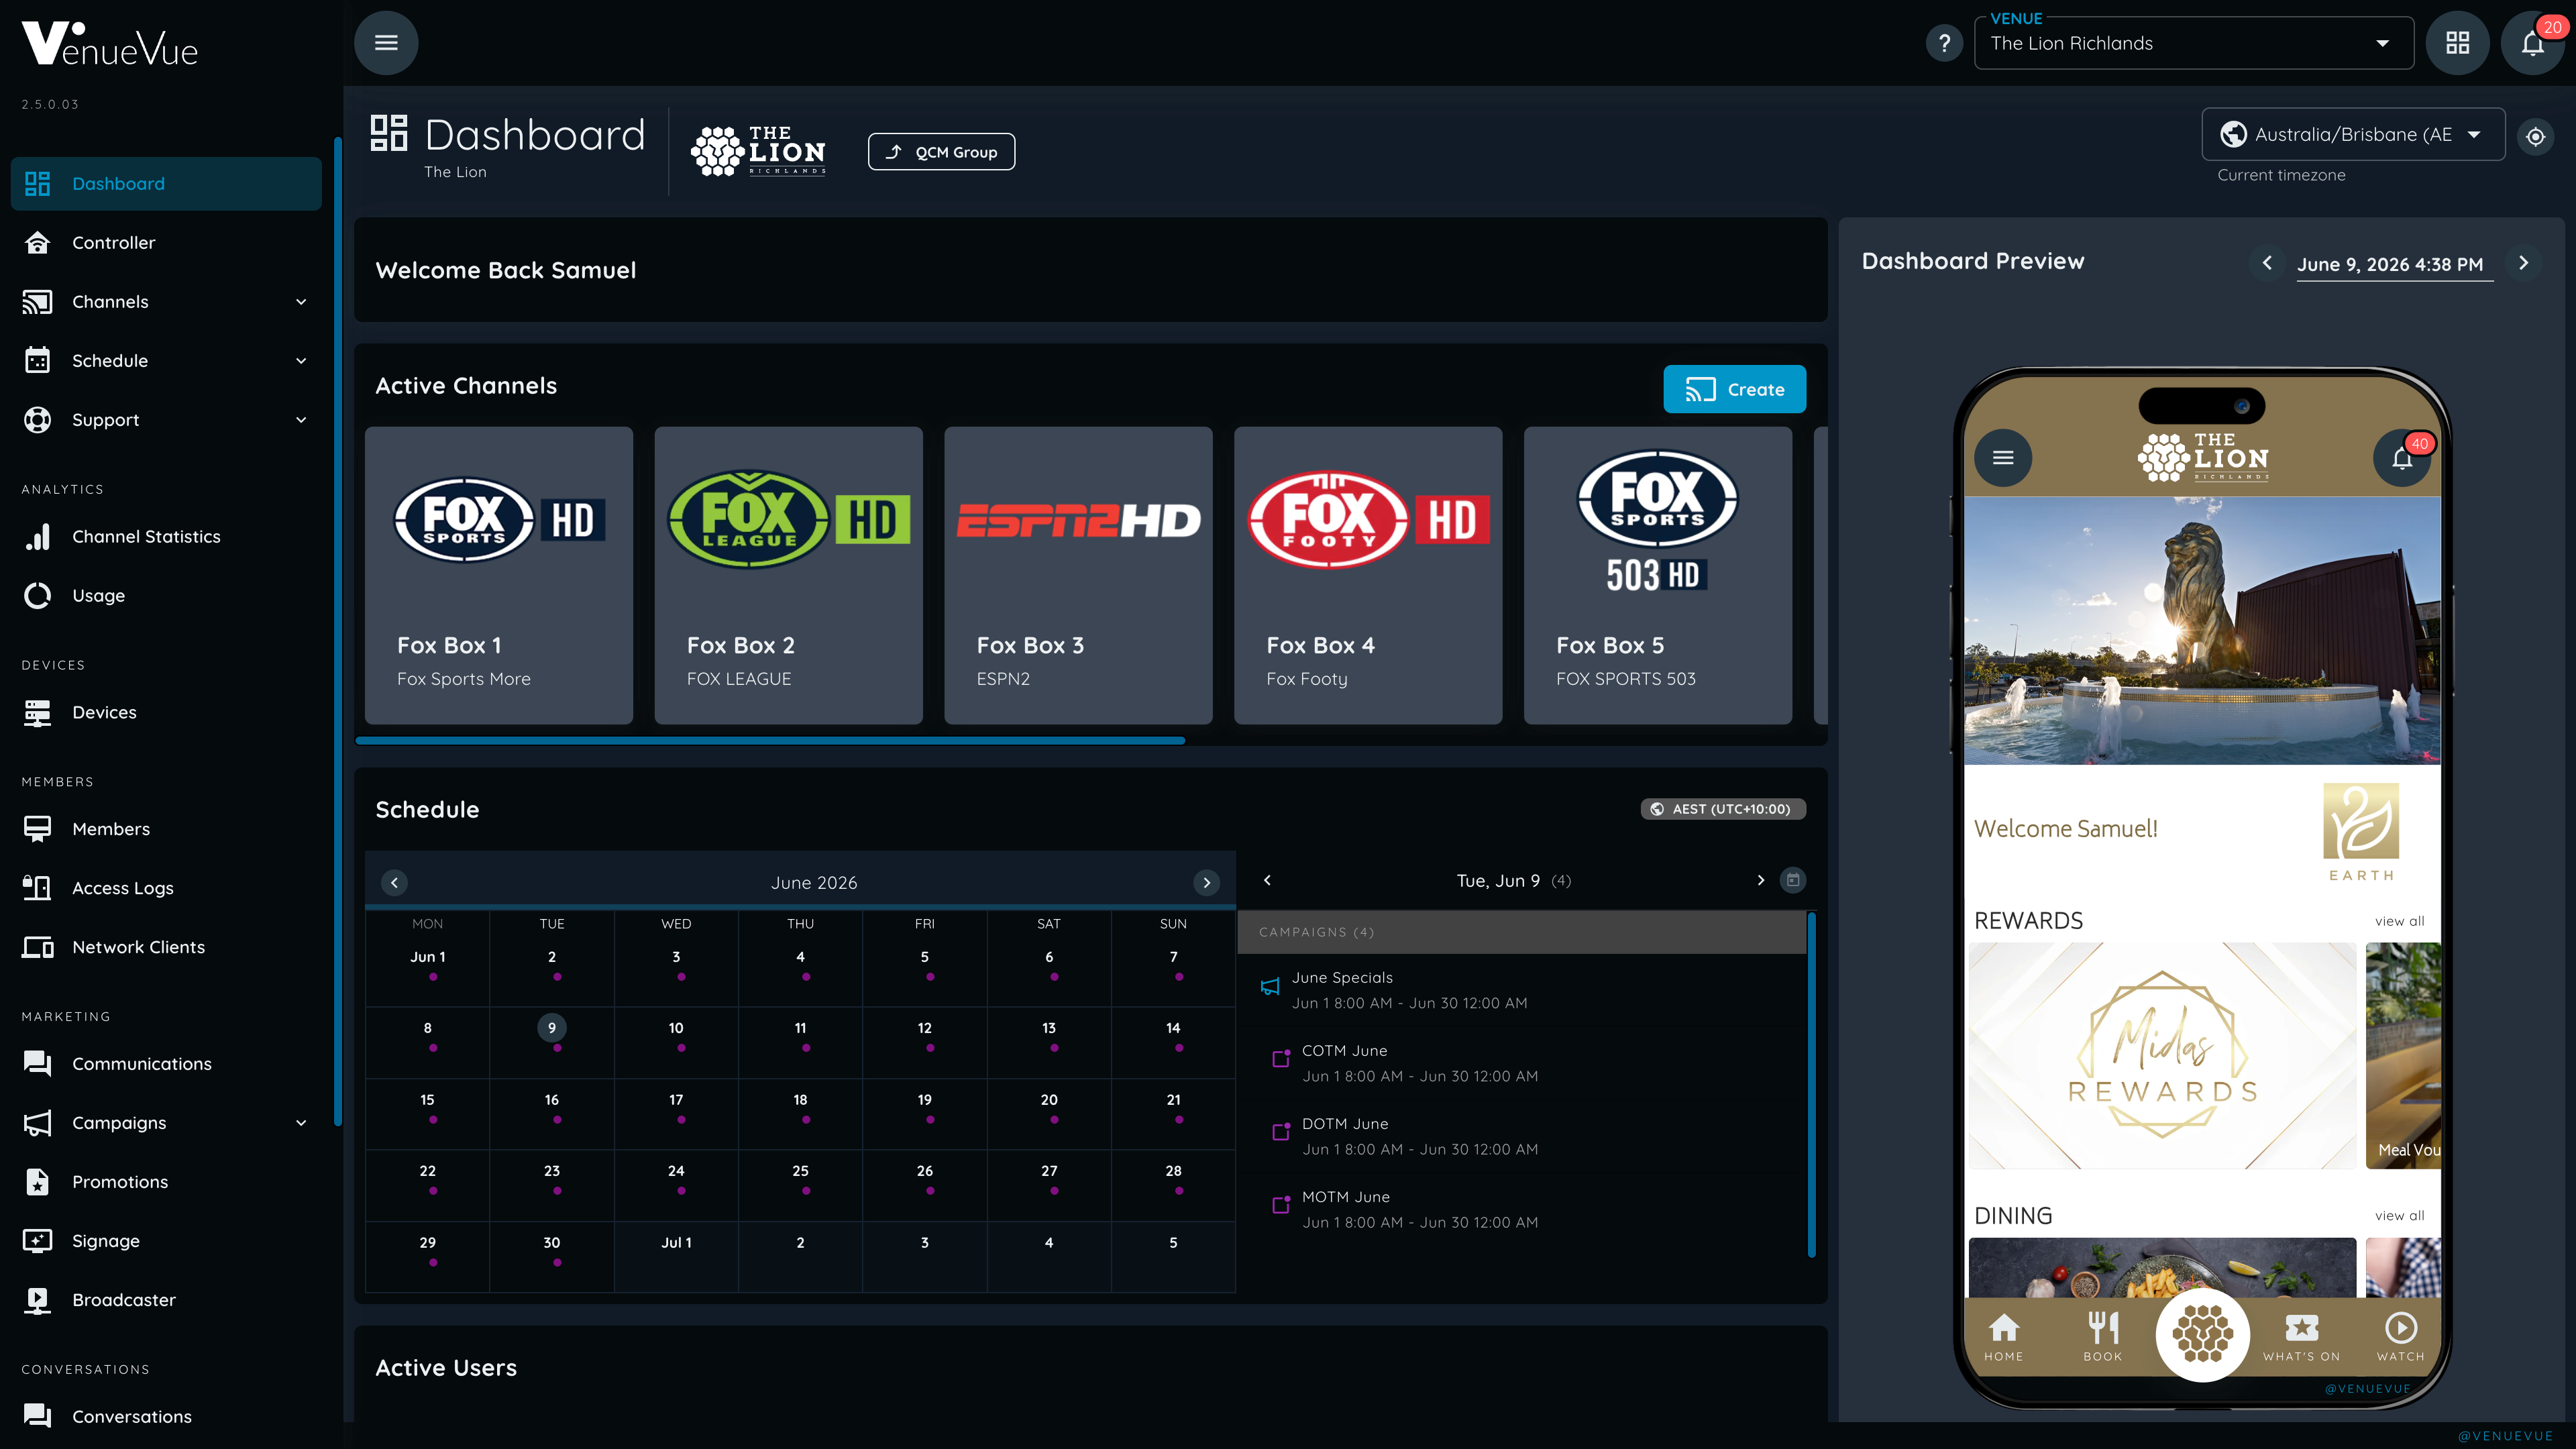Click the Create channel button
The width and height of the screenshot is (2576, 1449).
pyautogui.click(x=1734, y=389)
